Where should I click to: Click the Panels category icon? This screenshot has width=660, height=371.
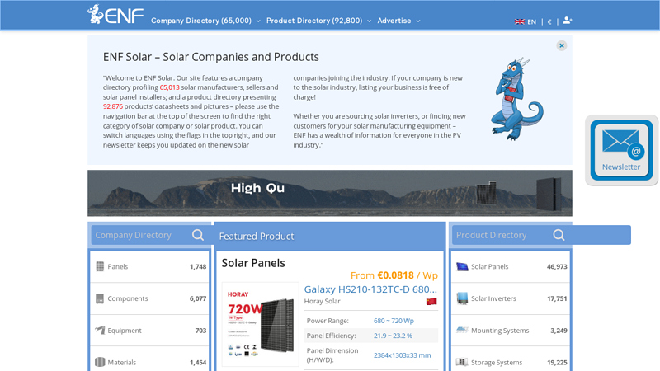[x=100, y=266]
